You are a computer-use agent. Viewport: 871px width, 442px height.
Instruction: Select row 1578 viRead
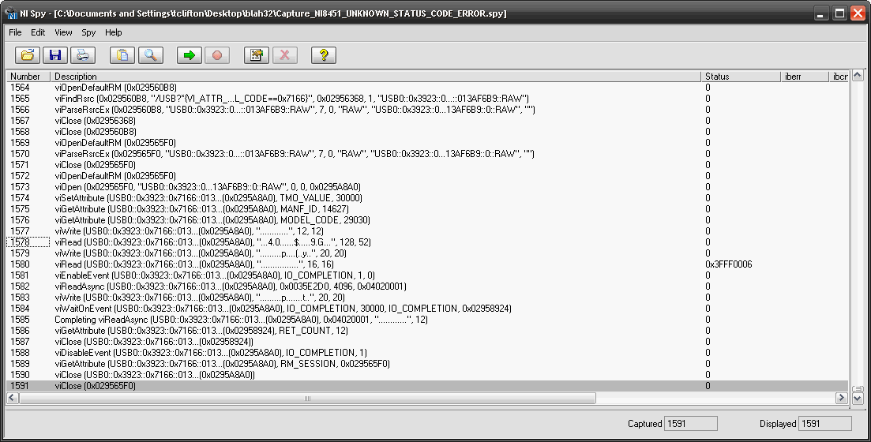point(427,242)
